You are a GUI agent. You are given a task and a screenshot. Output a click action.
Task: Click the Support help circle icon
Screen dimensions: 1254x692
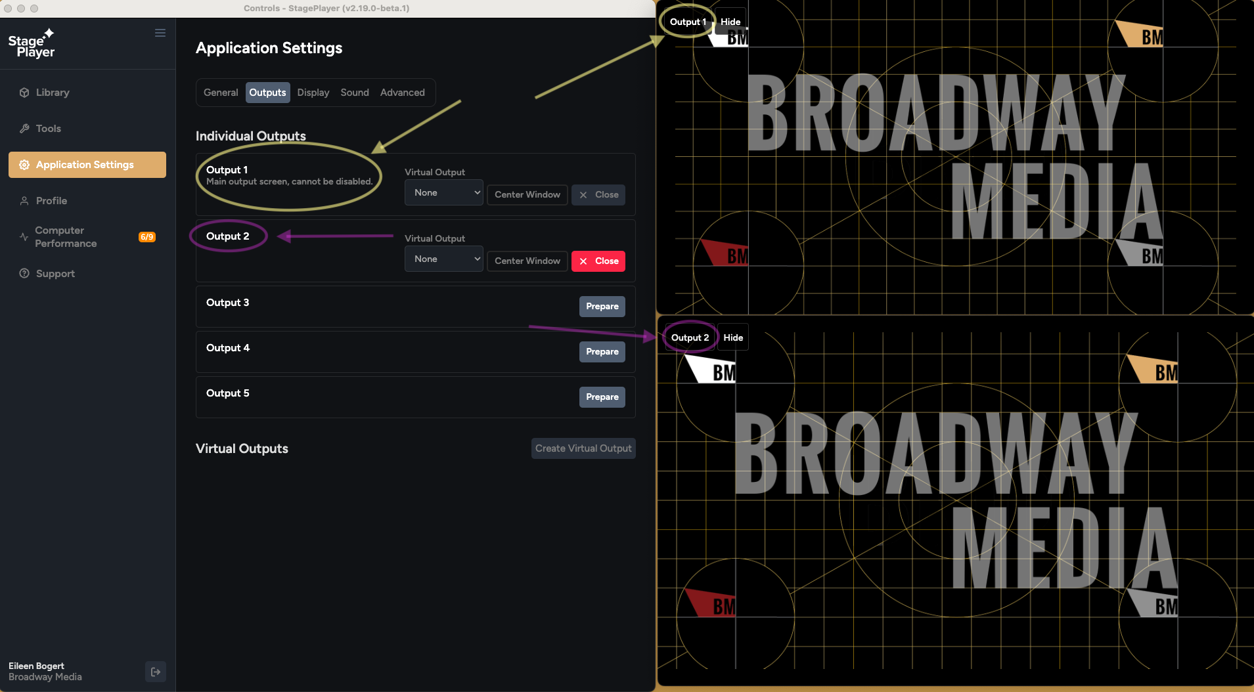(x=24, y=274)
